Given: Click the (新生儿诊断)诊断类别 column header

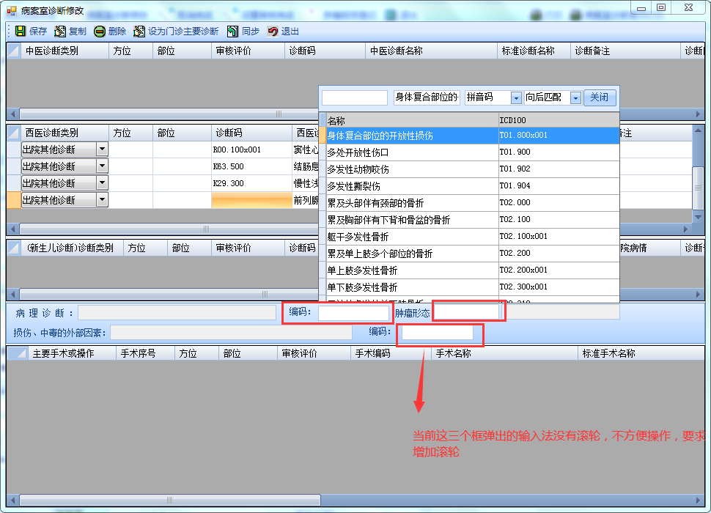Looking at the screenshot, I should click(72, 248).
